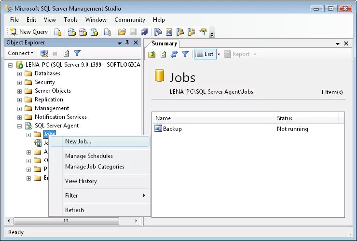
Task: Choose Refresh from context menu
Action: [x=100, y=210]
